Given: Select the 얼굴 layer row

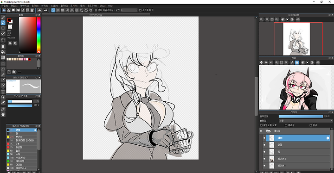Looking at the screenshot, I should point(296,145).
